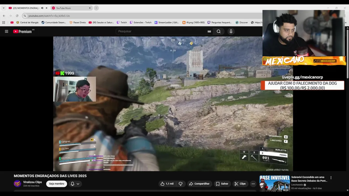Select the MOMENTOS ENGRAÇADOS browser tab
Screen dimensions: 349x196
(26, 8)
